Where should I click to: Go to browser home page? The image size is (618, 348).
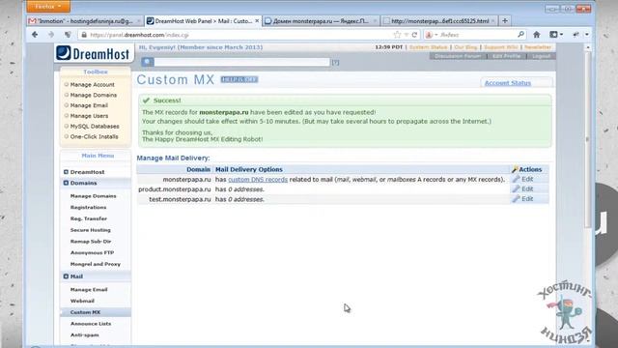(537, 35)
